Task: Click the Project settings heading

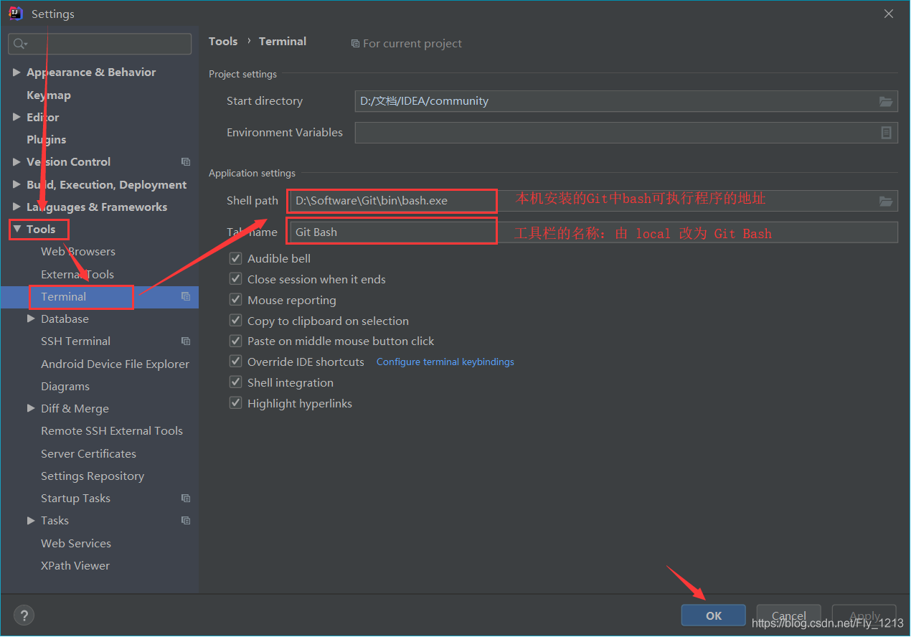Action: [242, 74]
